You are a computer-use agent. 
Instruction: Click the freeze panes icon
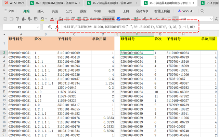136,19
